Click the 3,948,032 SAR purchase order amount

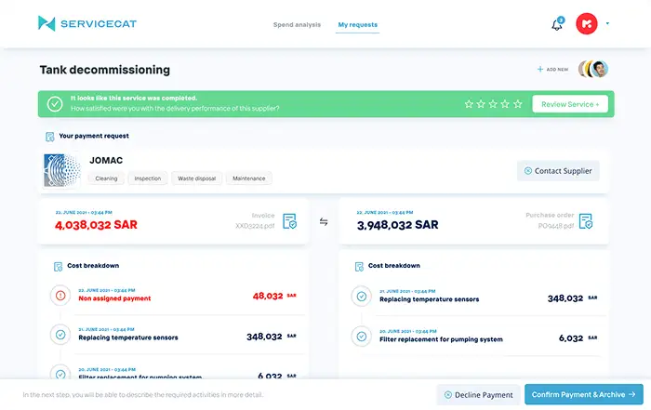click(x=397, y=225)
